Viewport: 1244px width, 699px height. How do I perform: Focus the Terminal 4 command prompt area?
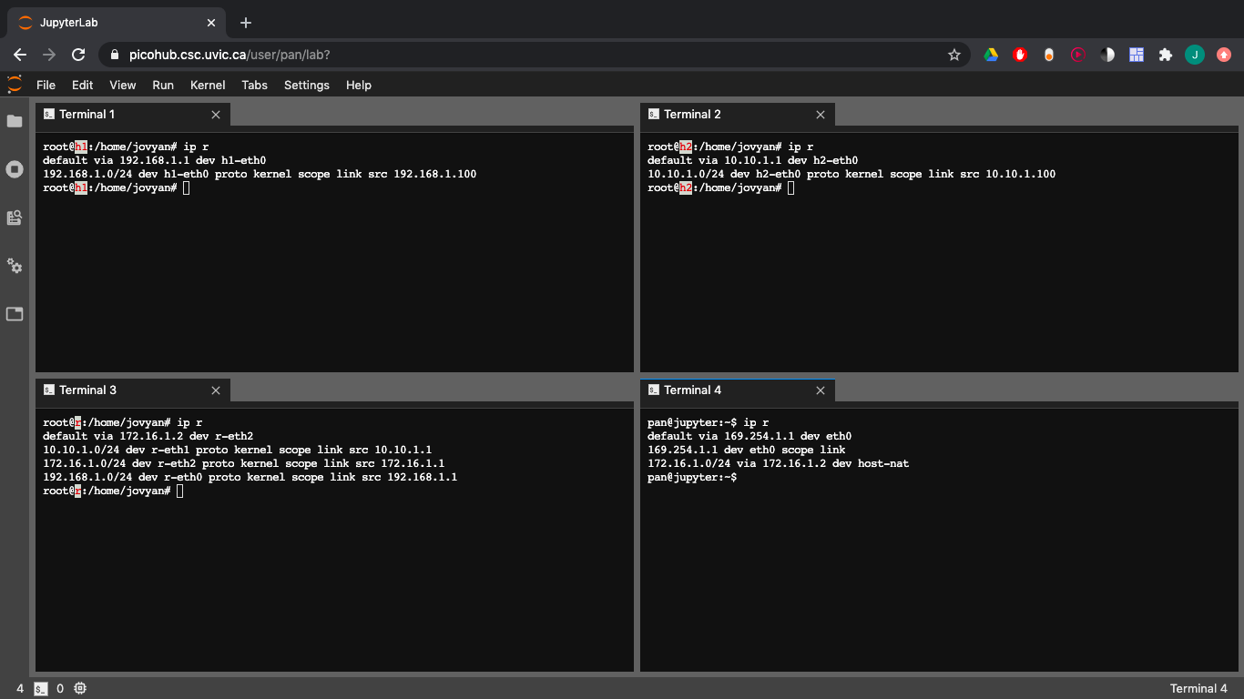[x=938, y=546]
